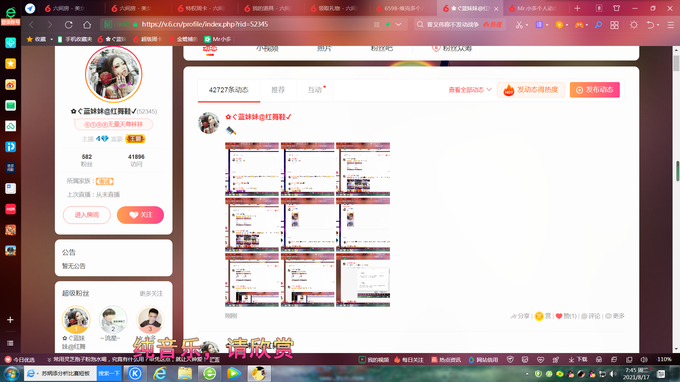The width and height of the screenshot is (680, 382).
Task: Open the four-square apps grid icon
Action: tap(614, 25)
